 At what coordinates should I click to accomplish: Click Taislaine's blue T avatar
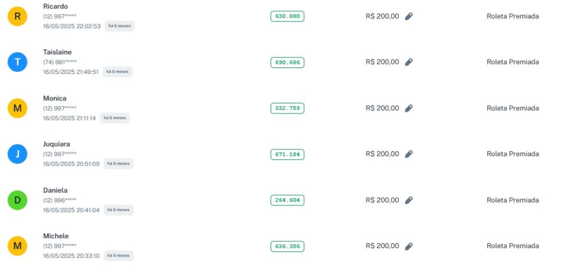tap(17, 62)
